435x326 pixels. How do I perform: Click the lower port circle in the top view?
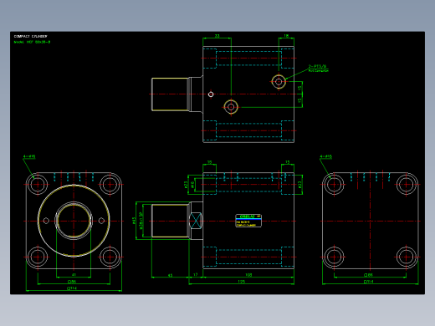[231, 107]
